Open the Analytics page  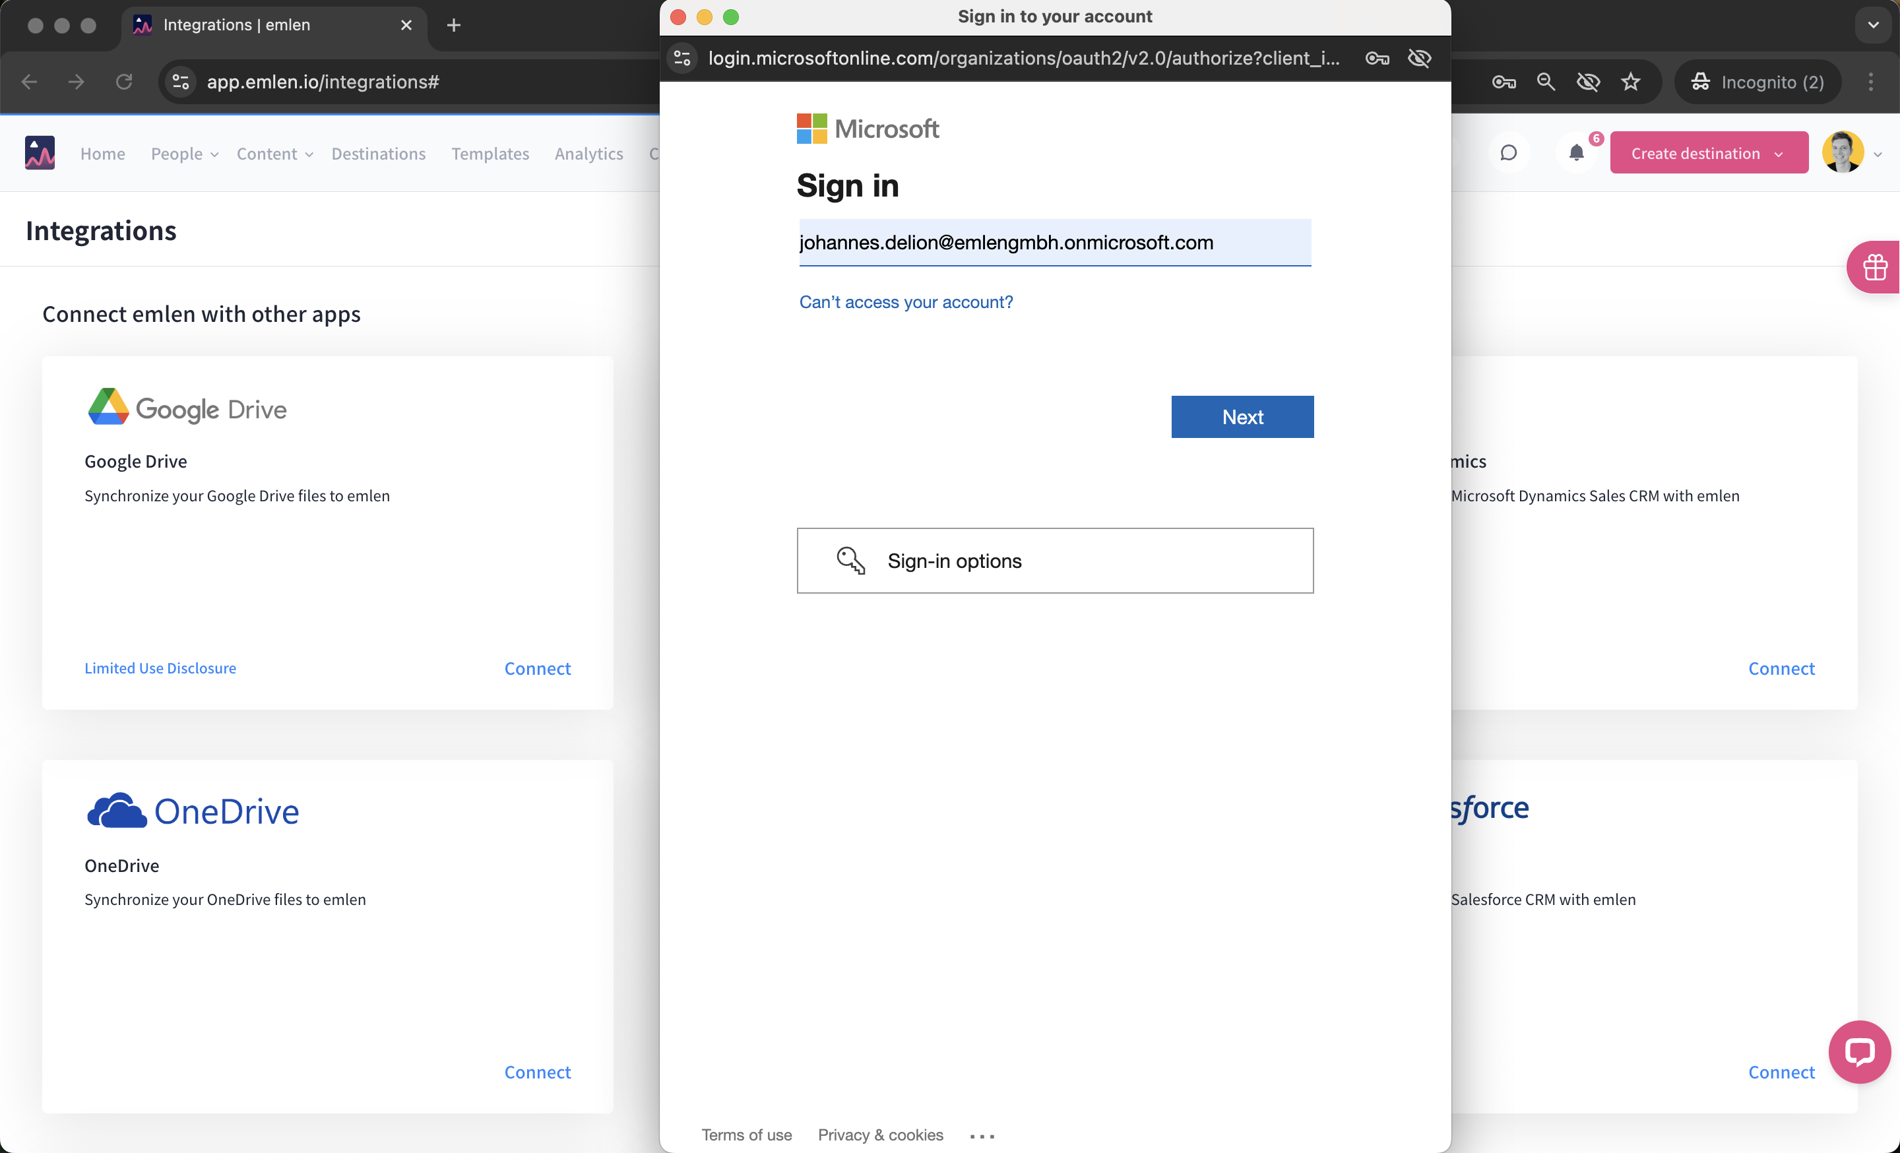[588, 154]
